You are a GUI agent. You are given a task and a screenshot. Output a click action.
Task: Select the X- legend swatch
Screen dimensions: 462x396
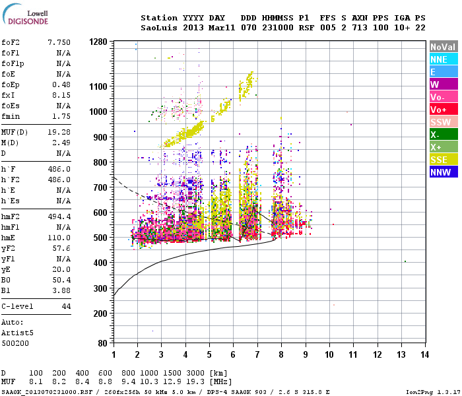(x=444, y=135)
